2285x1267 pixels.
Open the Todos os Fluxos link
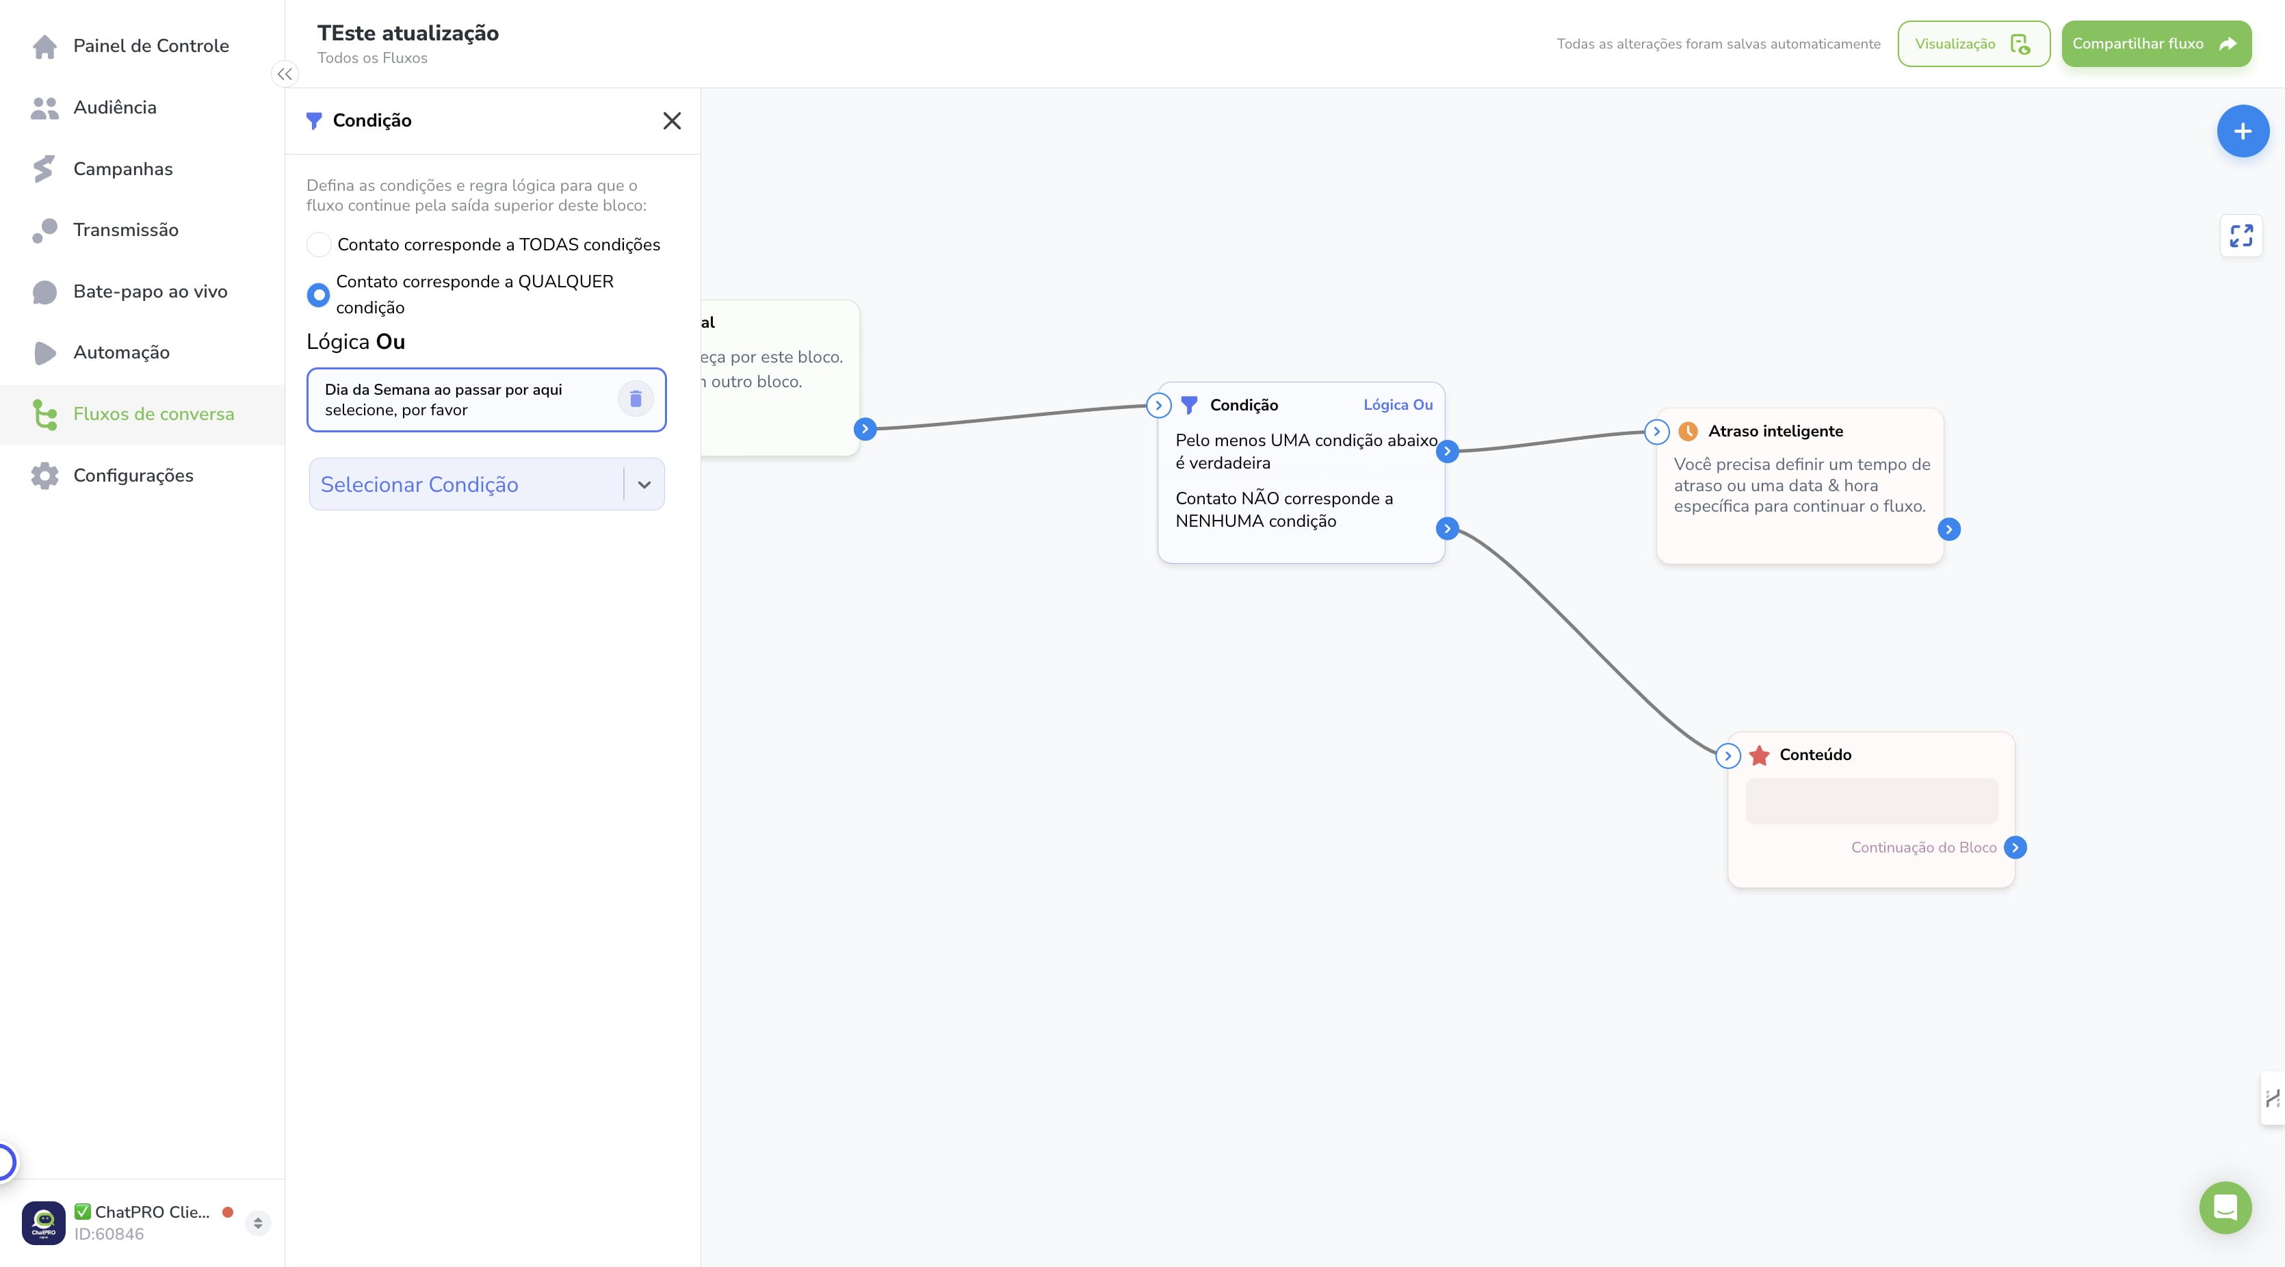[373, 59]
